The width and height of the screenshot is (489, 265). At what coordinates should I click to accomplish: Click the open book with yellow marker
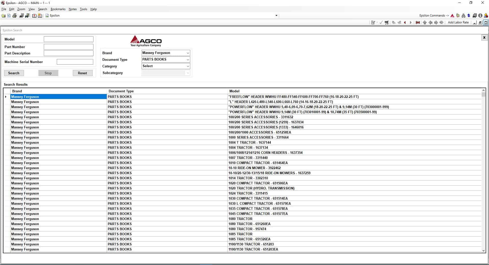coord(40,16)
